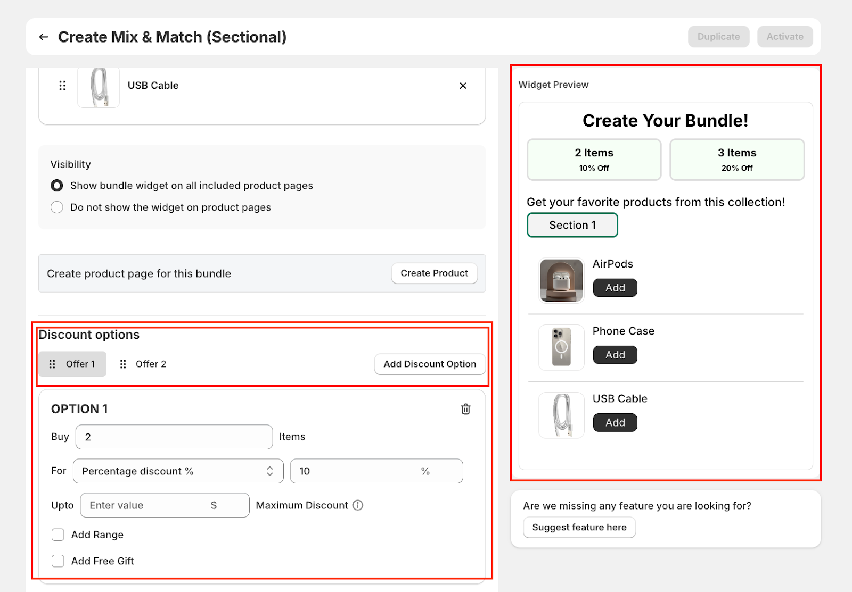The image size is (852, 592).
Task: Click the AirPods product thumbnail in preview
Action: (561, 280)
